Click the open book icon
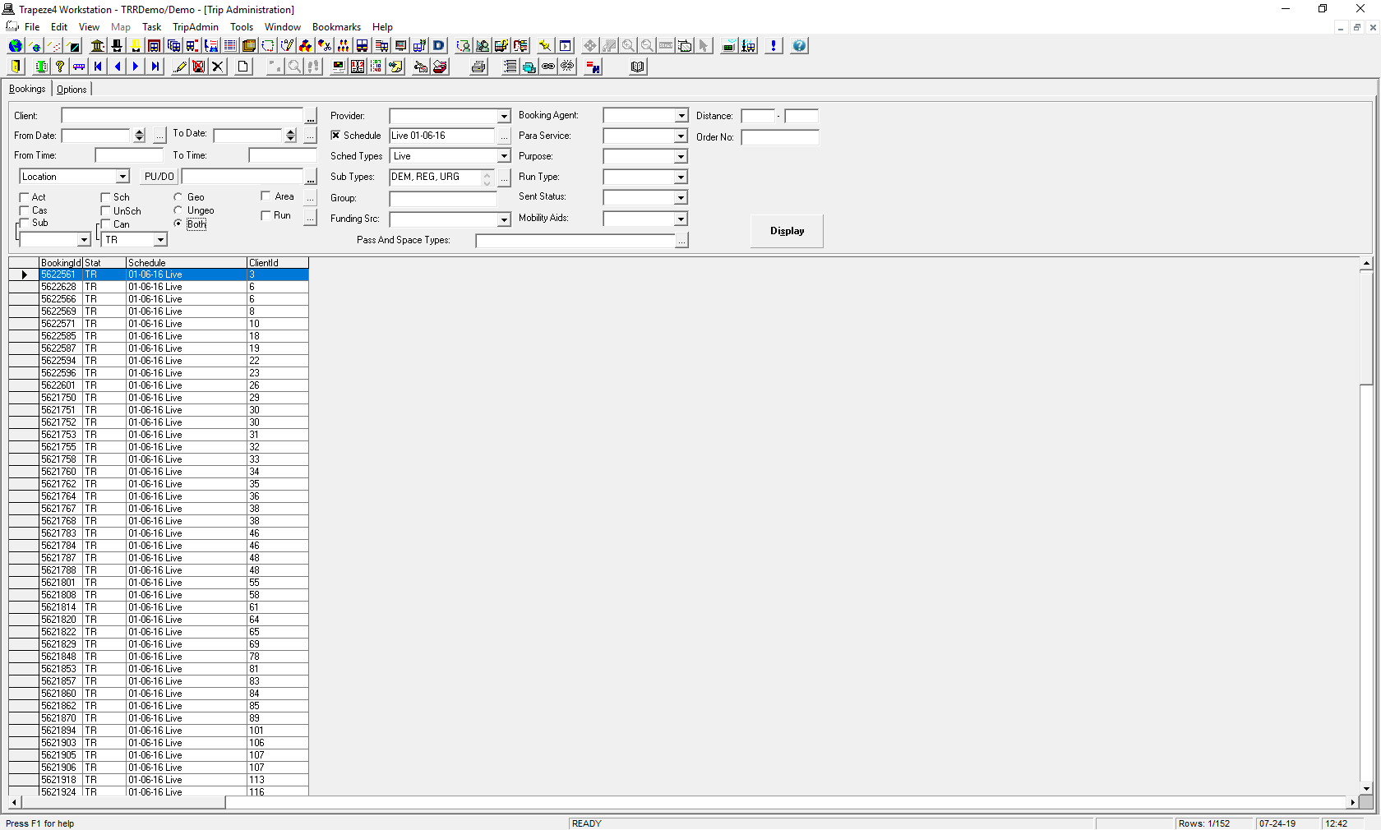Image resolution: width=1381 pixels, height=830 pixels. 637,67
